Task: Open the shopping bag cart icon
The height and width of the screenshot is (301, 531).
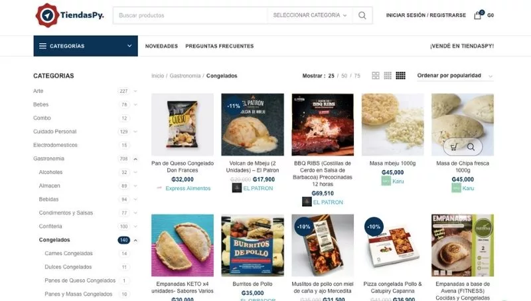Action: tap(478, 15)
